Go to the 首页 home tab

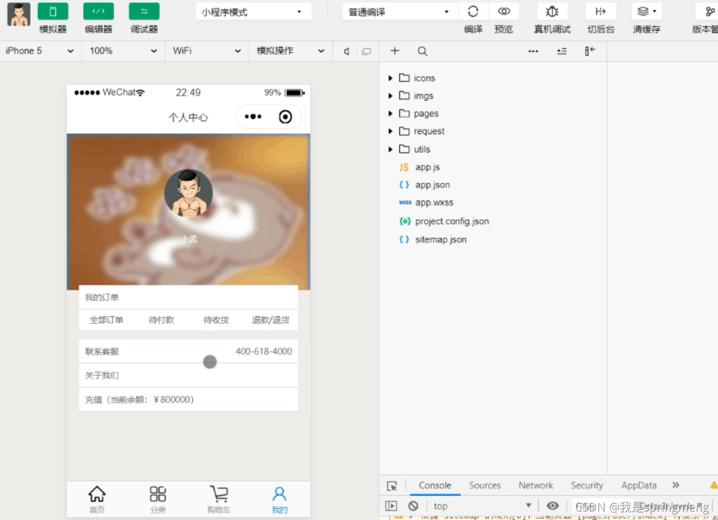(97, 499)
